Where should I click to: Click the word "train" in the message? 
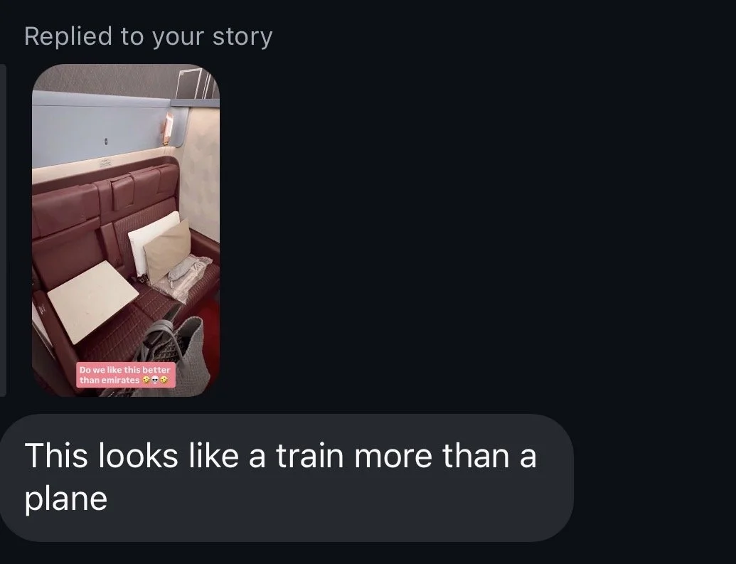click(310, 455)
